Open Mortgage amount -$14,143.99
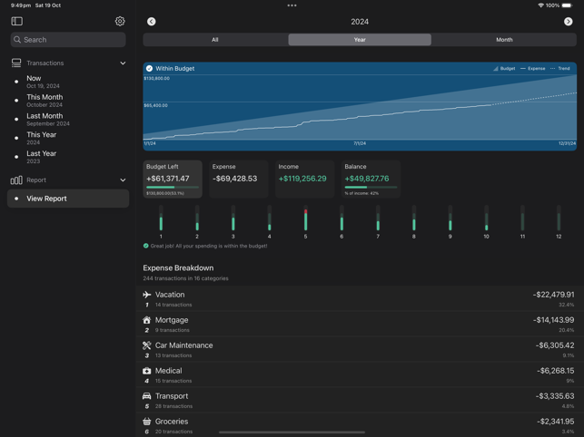This screenshot has width=584, height=437. 553,320
